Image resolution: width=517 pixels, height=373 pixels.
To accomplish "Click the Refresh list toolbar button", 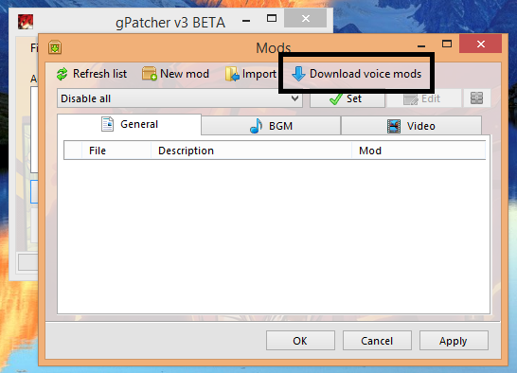I will tap(92, 74).
